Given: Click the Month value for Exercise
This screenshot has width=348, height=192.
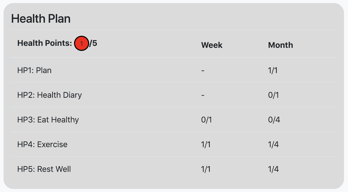Looking at the screenshot, I should (273, 144).
